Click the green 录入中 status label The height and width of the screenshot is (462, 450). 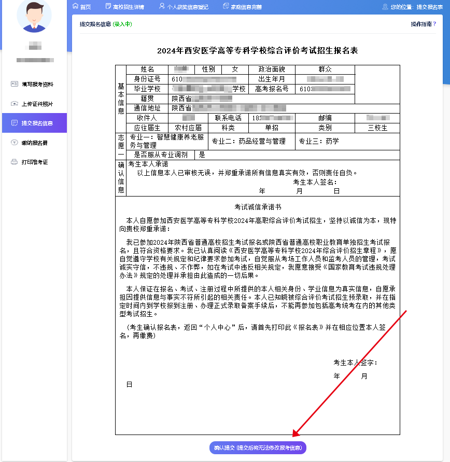point(122,24)
